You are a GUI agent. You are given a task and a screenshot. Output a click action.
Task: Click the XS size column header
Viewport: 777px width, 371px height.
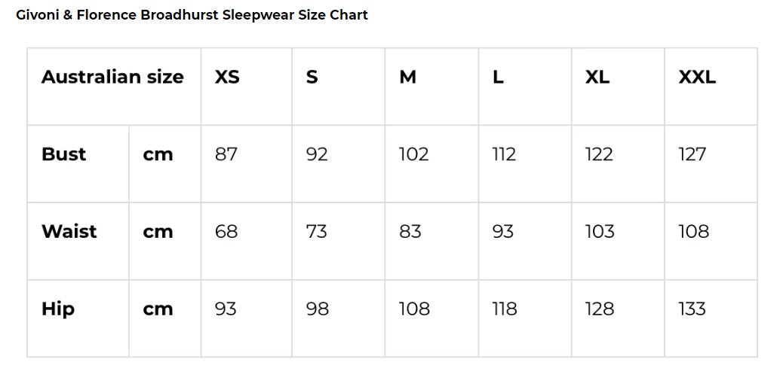coord(227,77)
